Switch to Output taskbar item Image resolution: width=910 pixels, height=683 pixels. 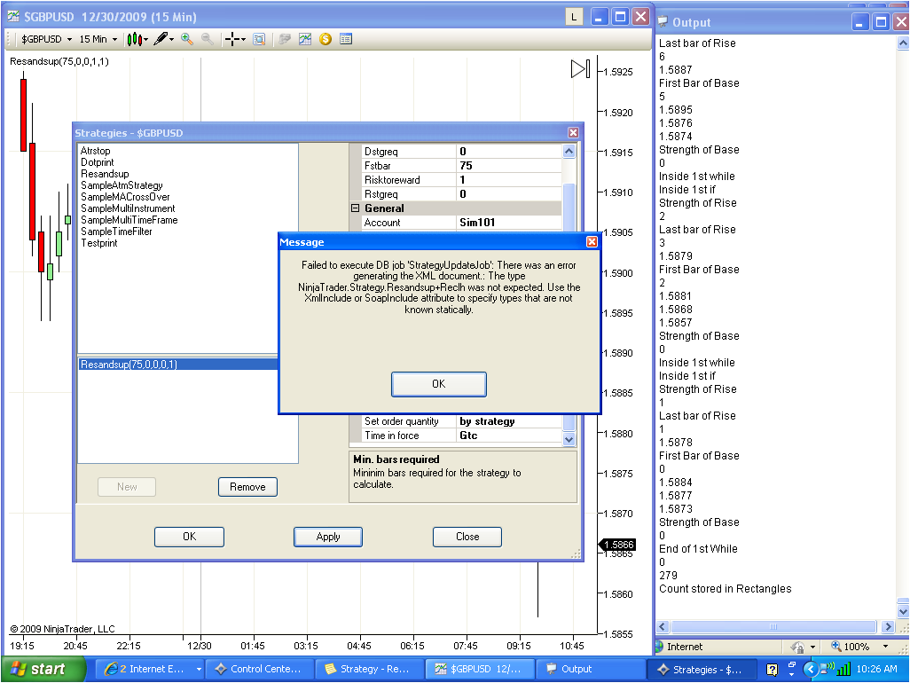click(x=590, y=669)
